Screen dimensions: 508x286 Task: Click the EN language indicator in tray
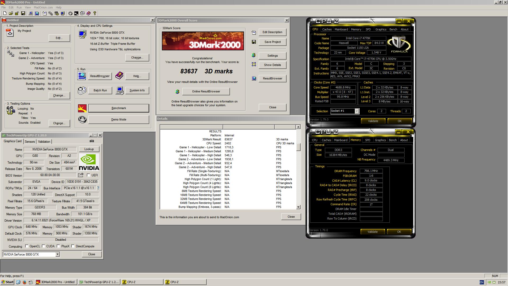click(x=481, y=282)
